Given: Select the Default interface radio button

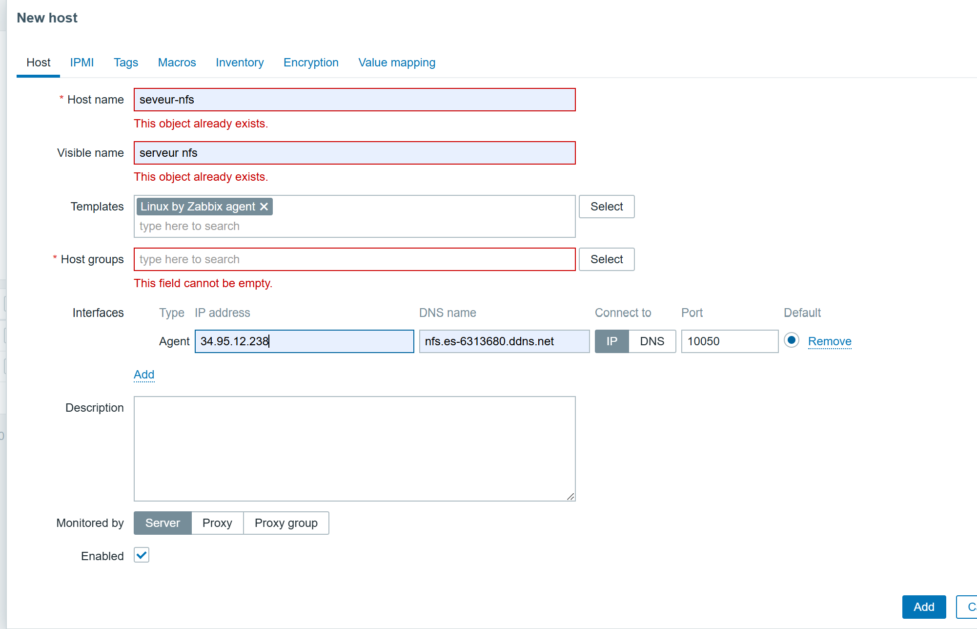Looking at the screenshot, I should pos(791,340).
